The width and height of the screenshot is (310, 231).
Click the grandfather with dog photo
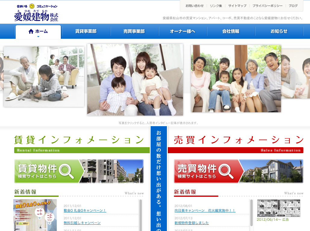click(x=44, y=77)
